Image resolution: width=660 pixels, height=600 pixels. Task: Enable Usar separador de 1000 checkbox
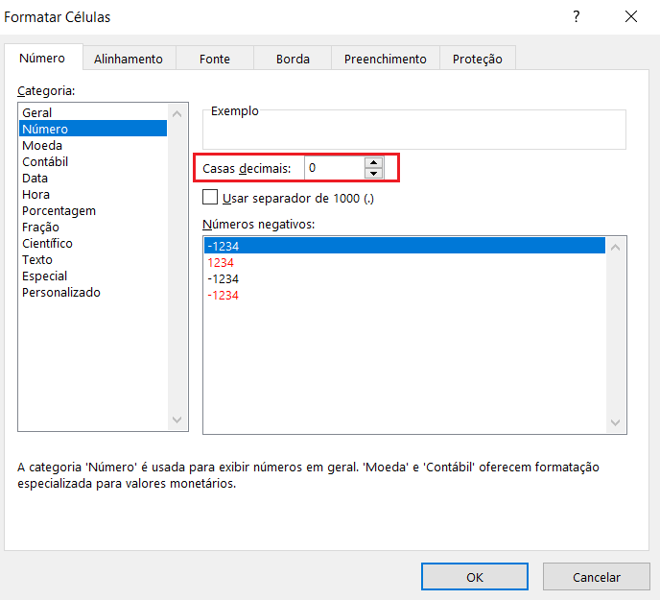[210, 197]
